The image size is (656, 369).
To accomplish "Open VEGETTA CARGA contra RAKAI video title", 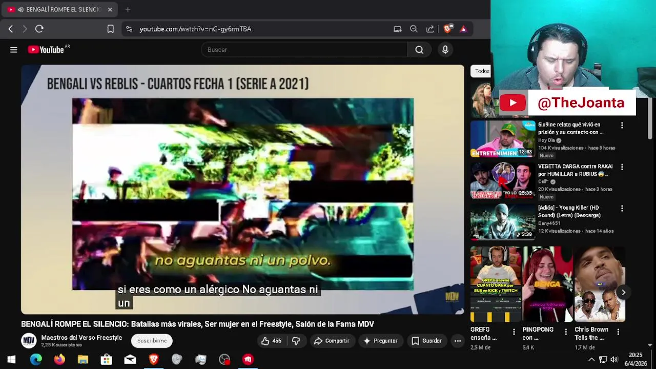I will tap(575, 170).
